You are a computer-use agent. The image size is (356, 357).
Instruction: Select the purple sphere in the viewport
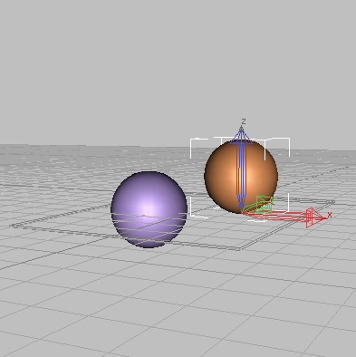149,209
